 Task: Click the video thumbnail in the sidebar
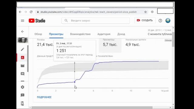[22, 40]
